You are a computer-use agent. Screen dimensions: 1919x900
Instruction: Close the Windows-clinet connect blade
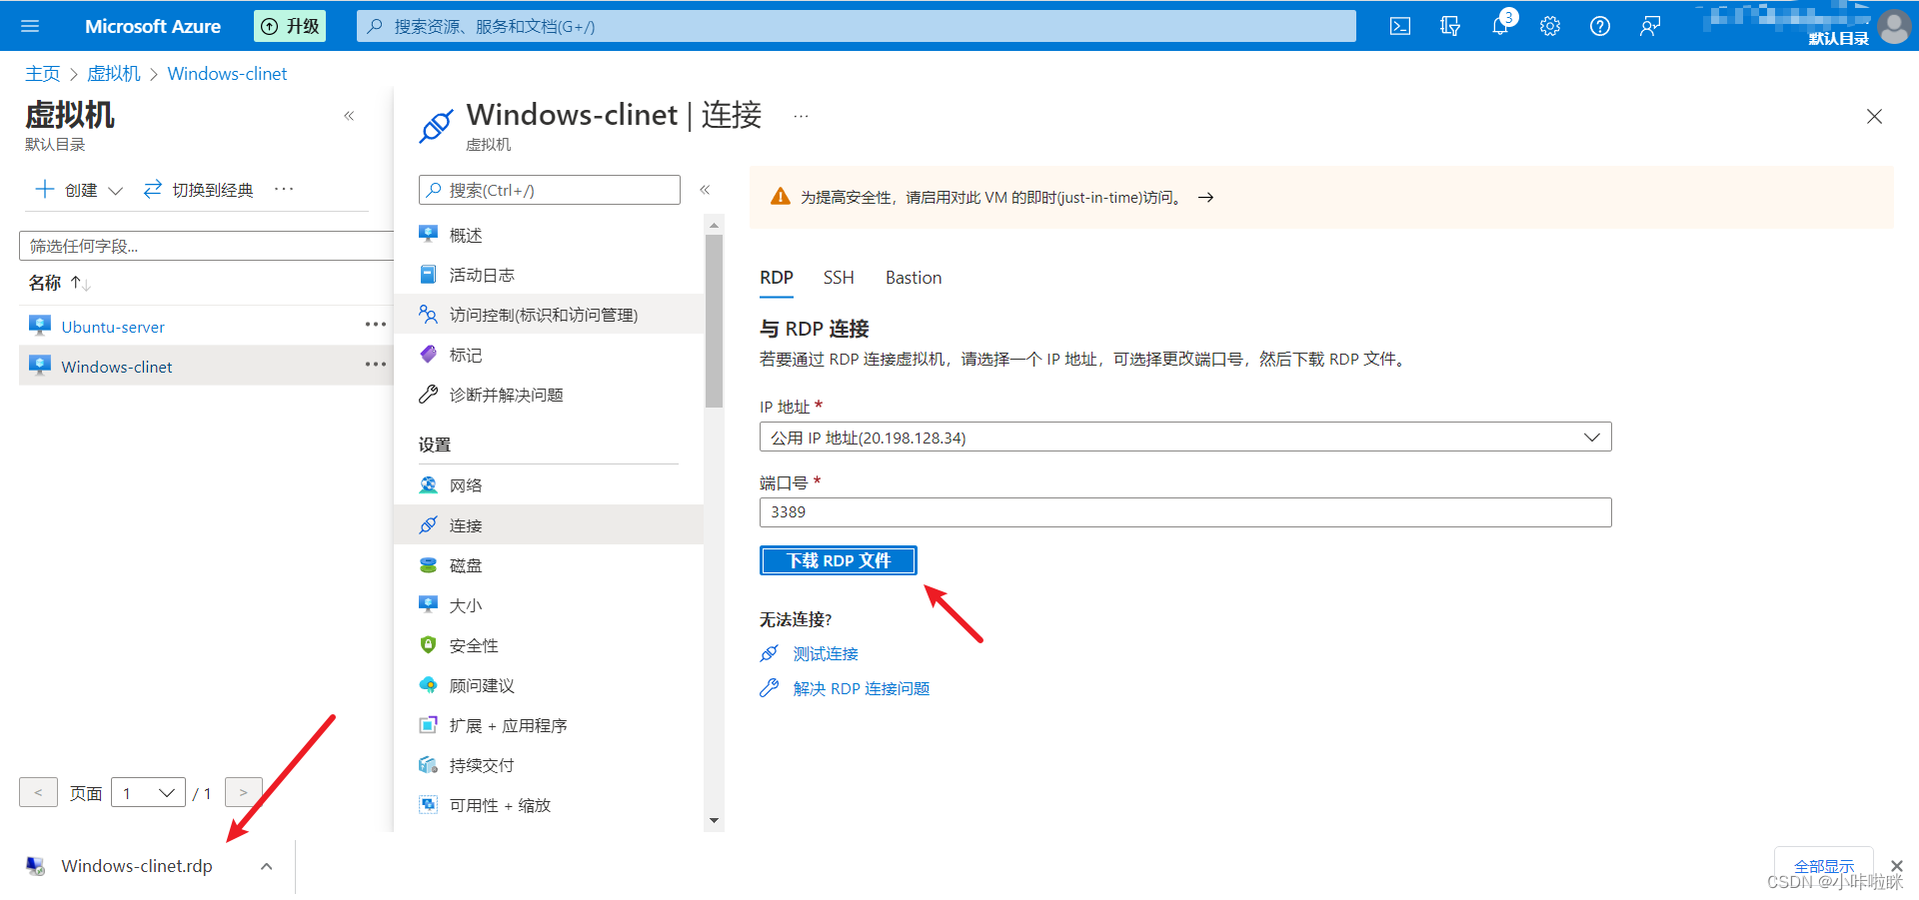point(1874,117)
